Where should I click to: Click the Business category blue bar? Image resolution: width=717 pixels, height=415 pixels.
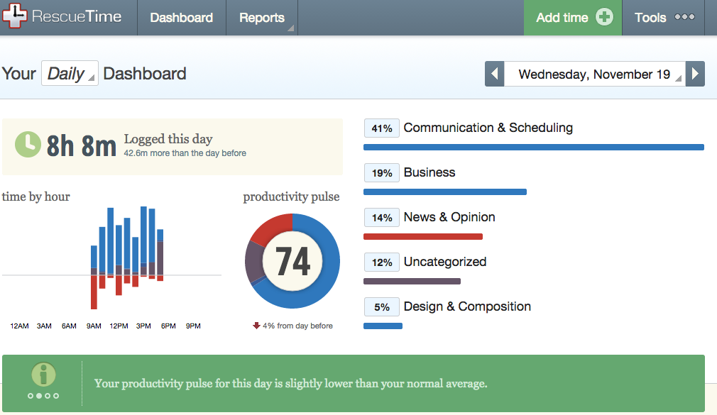click(x=445, y=192)
